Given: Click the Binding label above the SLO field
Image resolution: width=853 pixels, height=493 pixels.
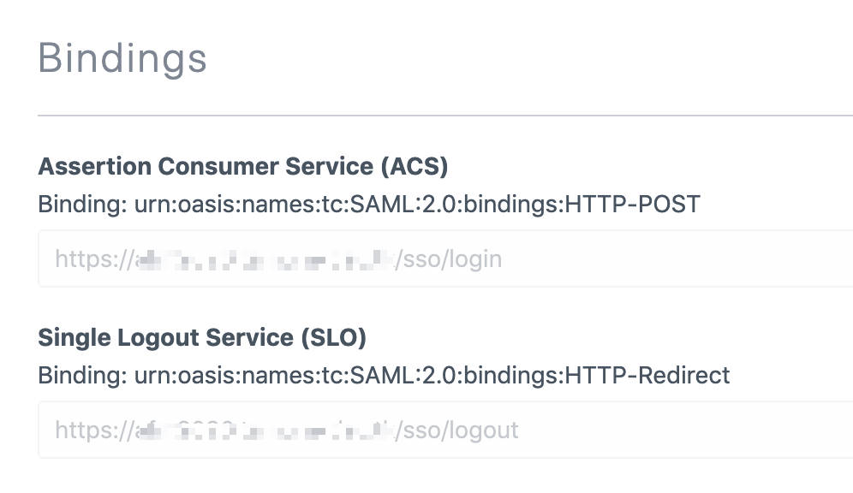Looking at the screenshot, I should (81, 375).
